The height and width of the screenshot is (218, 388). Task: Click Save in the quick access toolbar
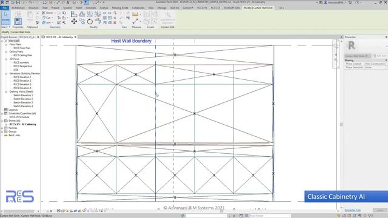coord(18,2)
